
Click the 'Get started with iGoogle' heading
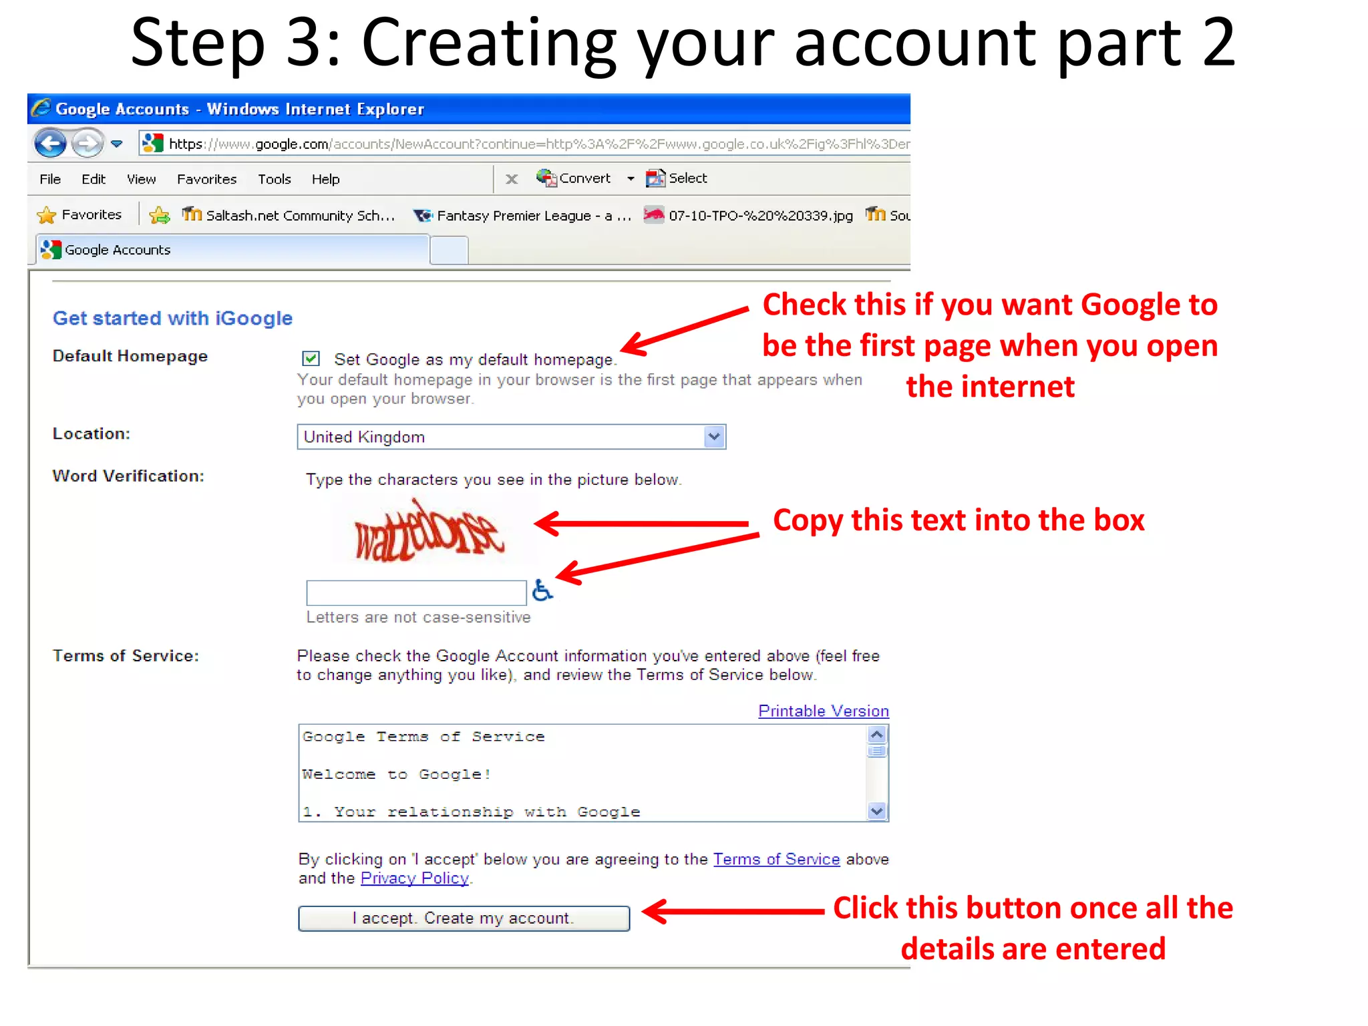click(172, 318)
